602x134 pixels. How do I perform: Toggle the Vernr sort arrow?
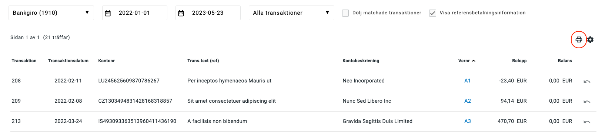point(474,61)
